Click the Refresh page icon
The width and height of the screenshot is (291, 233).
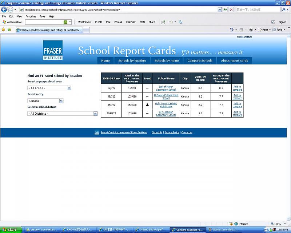click(226, 10)
